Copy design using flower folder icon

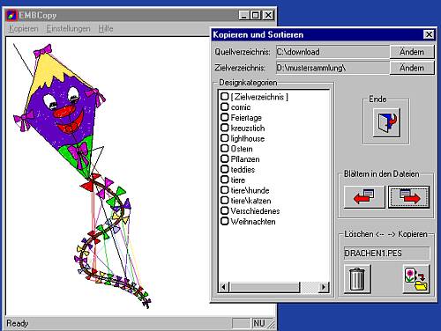tap(416, 279)
